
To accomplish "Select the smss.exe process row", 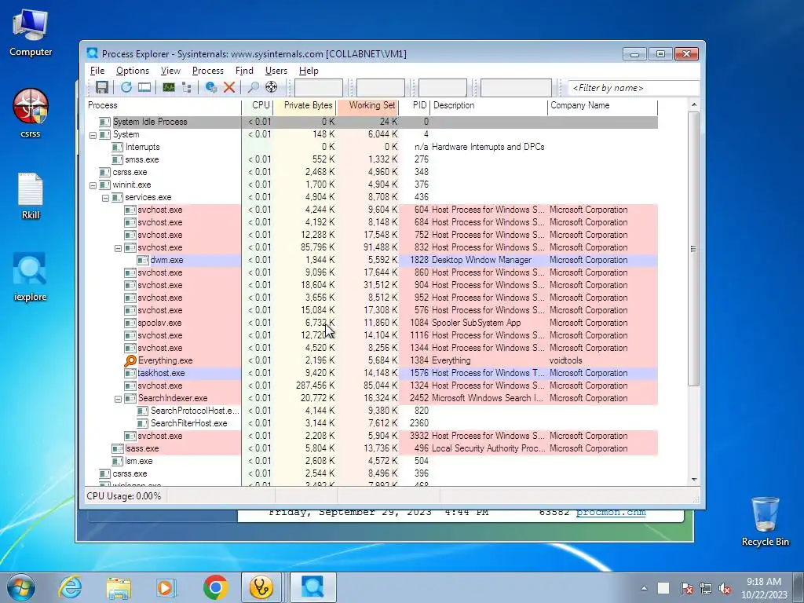I will click(x=371, y=159).
